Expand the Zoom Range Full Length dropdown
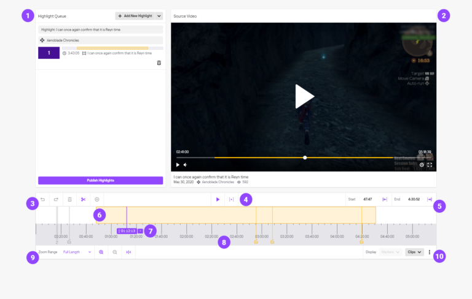The height and width of the screenshot is (299, 472). click(x=77, y=252)
